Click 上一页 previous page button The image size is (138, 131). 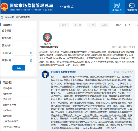[78, 25]
